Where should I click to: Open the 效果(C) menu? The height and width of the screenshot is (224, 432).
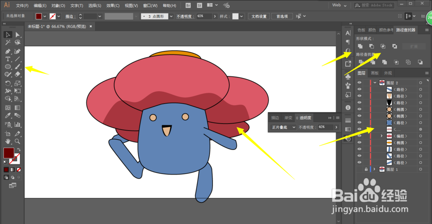(113, 6)
